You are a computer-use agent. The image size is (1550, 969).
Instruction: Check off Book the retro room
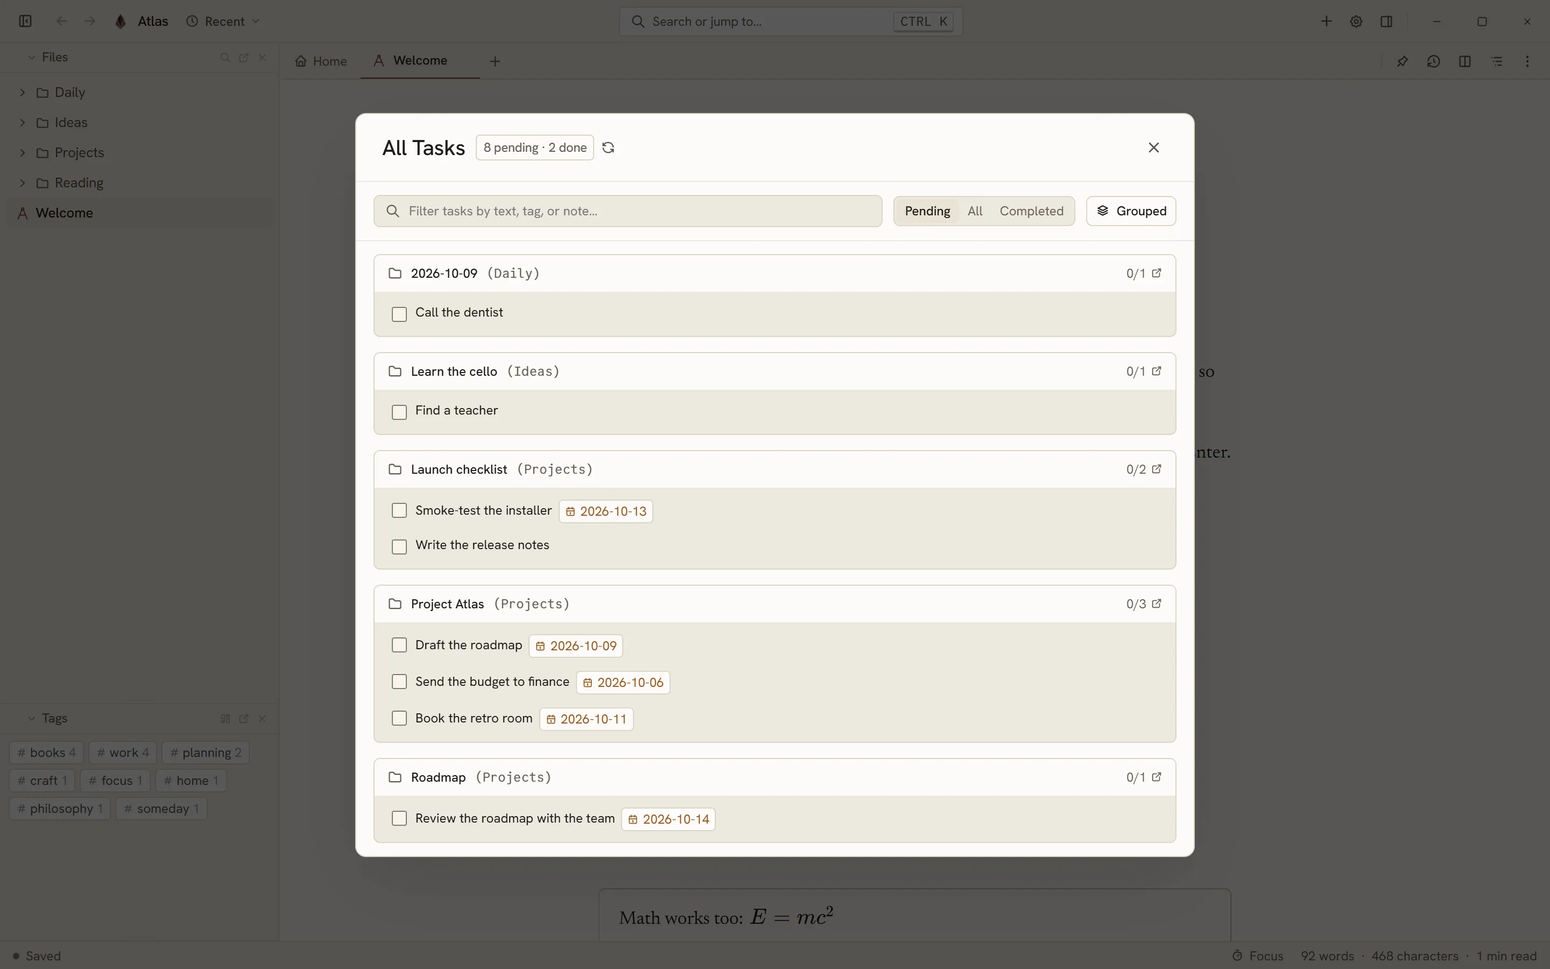pos(399,718)
